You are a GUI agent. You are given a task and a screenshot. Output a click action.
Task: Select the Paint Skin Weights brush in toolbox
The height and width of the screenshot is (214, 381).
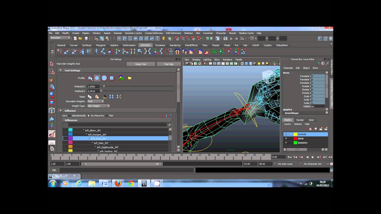pos(52,134)
